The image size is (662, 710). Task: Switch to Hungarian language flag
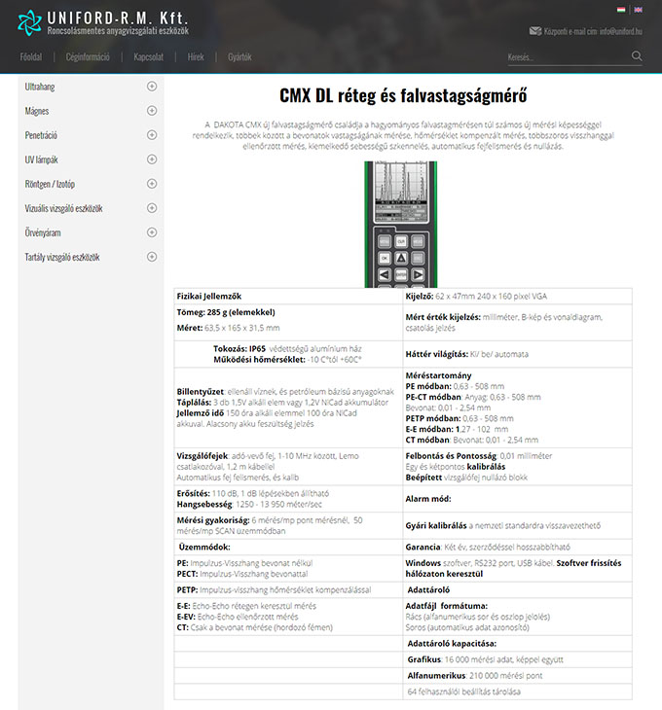(x=621, y=10)
